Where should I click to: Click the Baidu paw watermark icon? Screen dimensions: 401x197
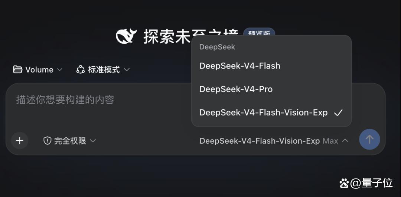click(x=344, y=183)
